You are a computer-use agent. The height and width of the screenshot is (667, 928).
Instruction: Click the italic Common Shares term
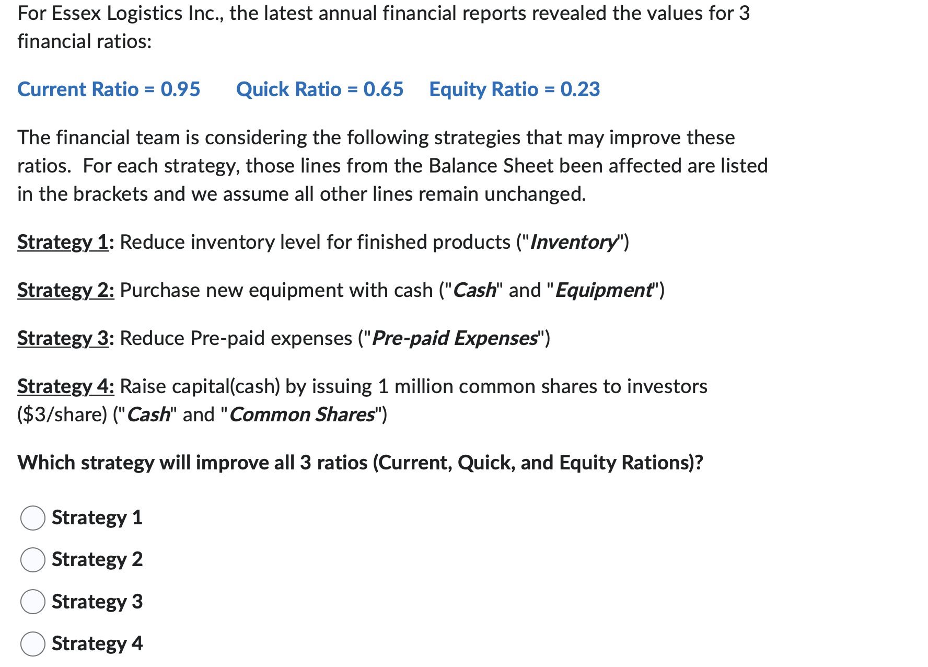click(x=301, y=415)
